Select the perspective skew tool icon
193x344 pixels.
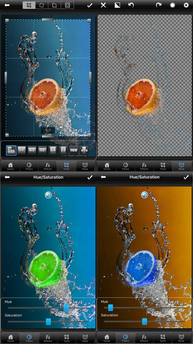(x=55, y=5)
